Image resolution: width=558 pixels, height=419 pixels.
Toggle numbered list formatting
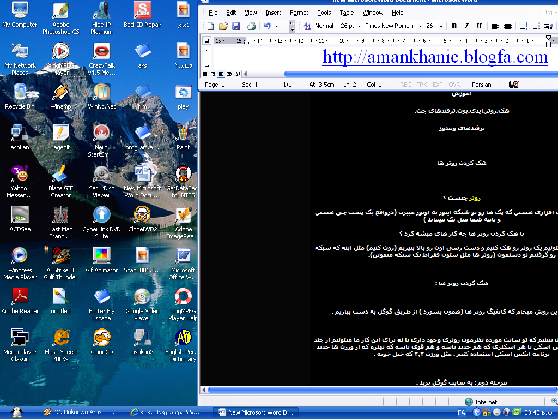coord(524,26)
